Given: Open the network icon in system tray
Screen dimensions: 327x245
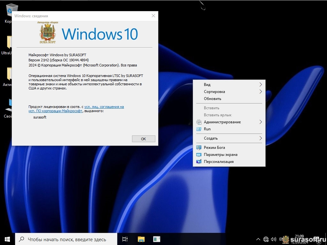Looking at the screenshot, I should tap(266, 239).
